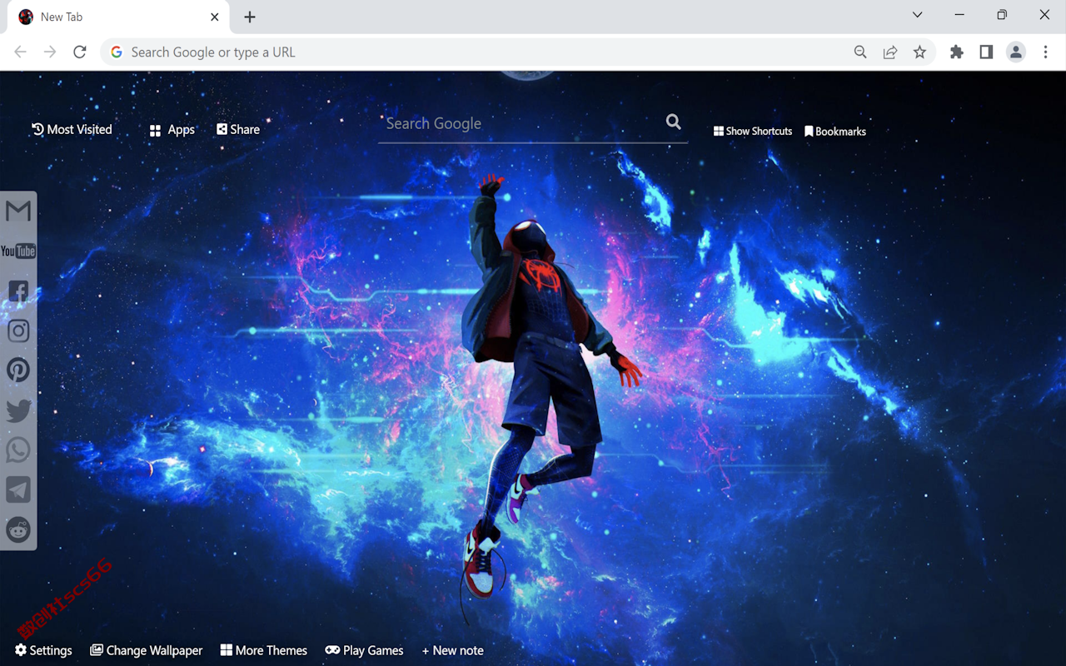Open Gmail from the sidebar
This screenshot has height=666, width=1066.
pyautogui.click(x=17, y=211)
